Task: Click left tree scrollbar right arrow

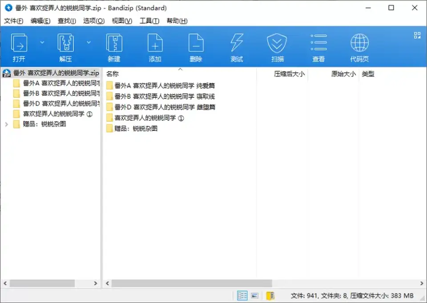Action: pyautogui.click(x=95, y=283)
